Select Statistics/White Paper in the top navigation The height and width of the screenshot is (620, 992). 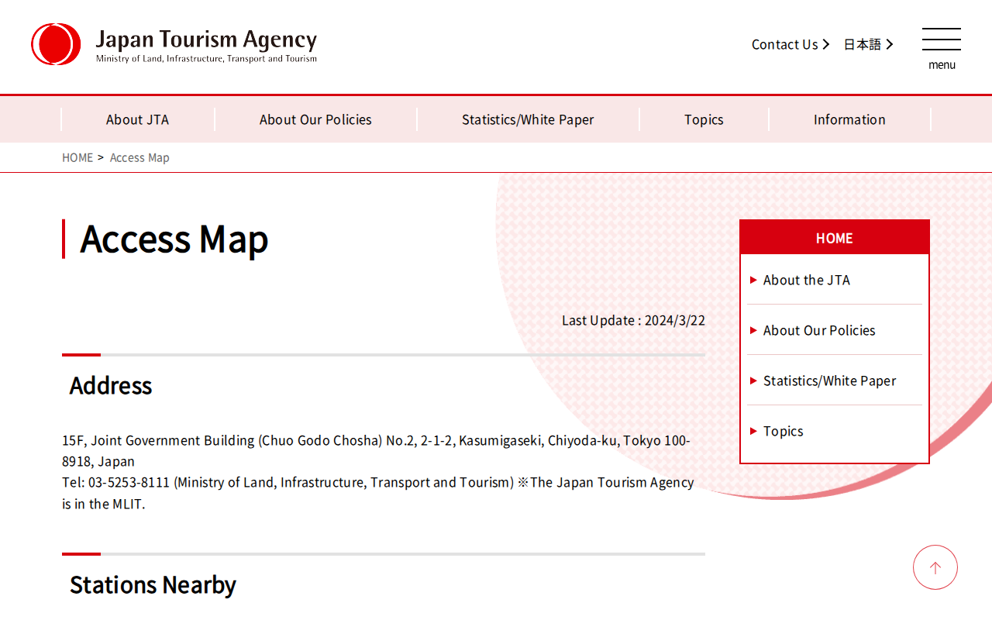(528, 119)
